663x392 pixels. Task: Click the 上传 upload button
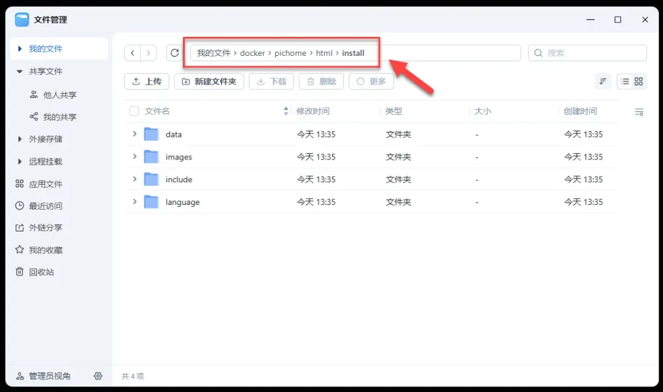point(147,82)
